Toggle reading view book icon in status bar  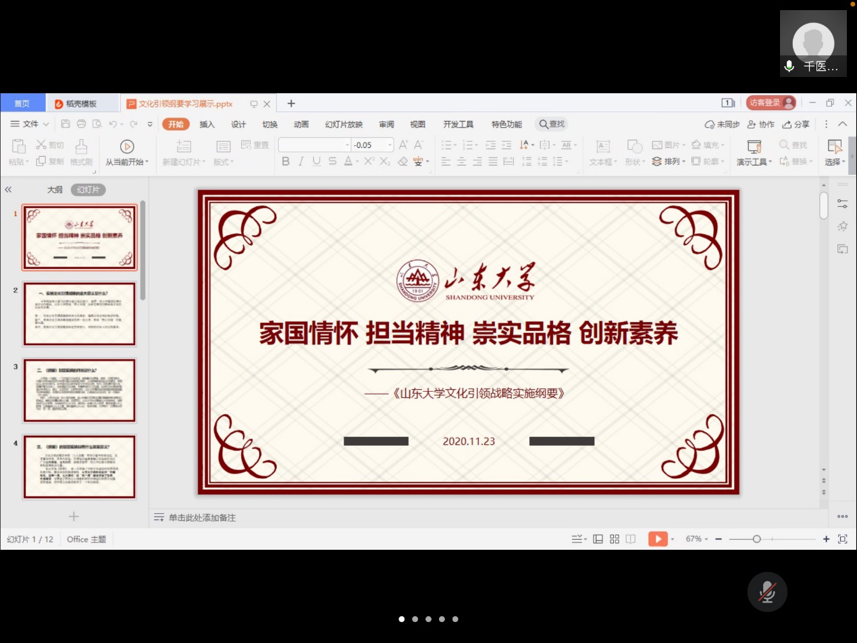point(631,539)
